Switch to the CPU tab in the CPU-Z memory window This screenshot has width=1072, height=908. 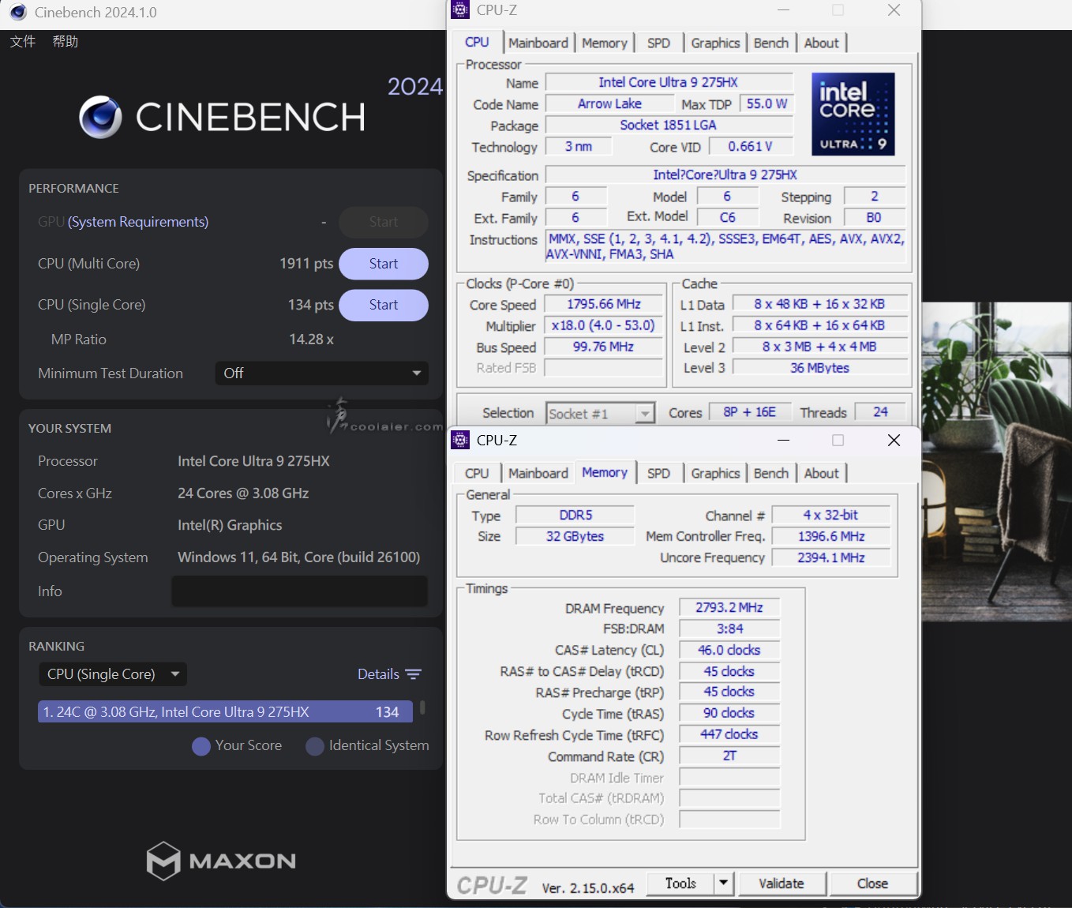pyautogui.click(x=477, y=473)
